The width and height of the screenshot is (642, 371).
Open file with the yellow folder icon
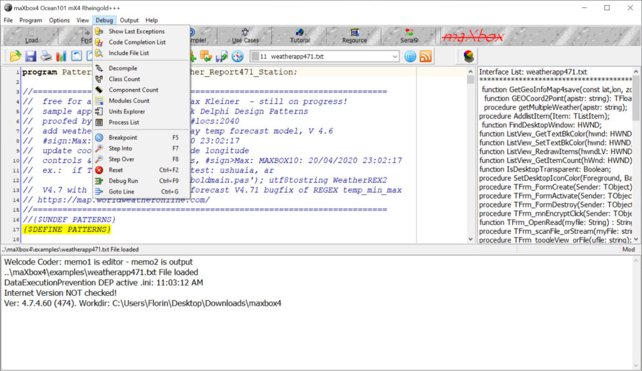click(16, 56)
